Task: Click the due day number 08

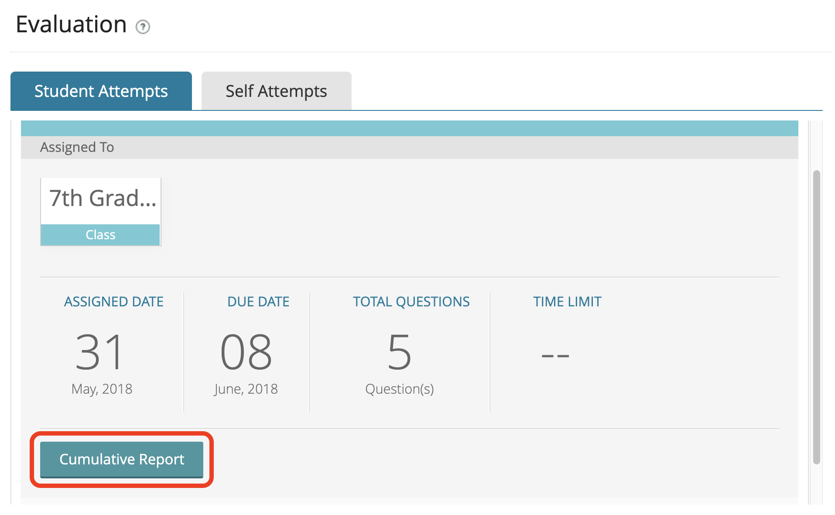Action: pyautogui.click(x=246, y=352)
